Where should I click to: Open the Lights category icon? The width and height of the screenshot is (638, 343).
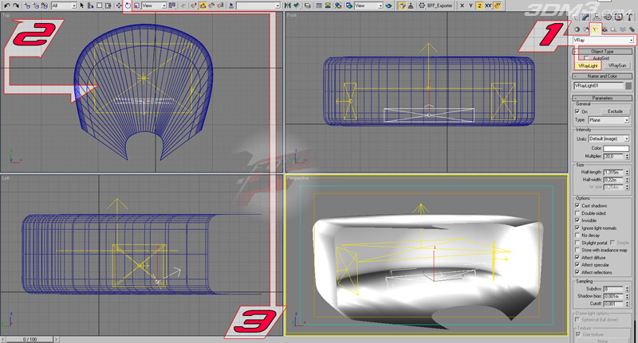pos(596,29)
